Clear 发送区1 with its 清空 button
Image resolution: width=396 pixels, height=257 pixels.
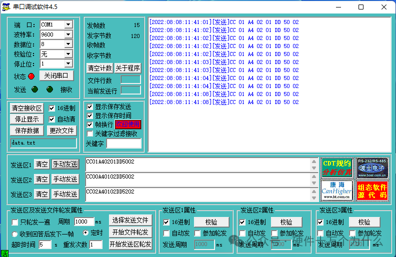click(41, 164)
